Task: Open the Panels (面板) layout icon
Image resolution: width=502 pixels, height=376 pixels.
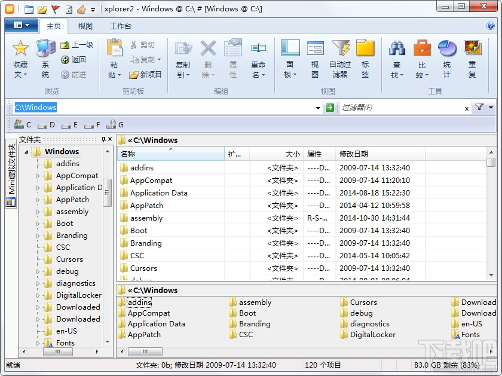Action: pyautogui.click(x=290, y=48)
